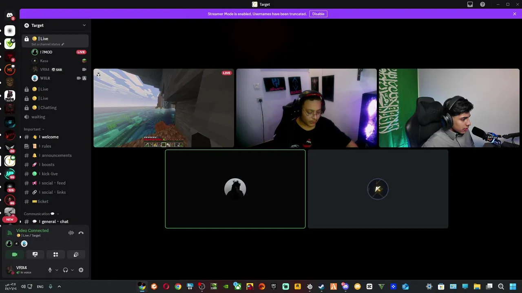The image size is (522, 293).
Task: Open the welcome text channel
Action: [55, 137]
